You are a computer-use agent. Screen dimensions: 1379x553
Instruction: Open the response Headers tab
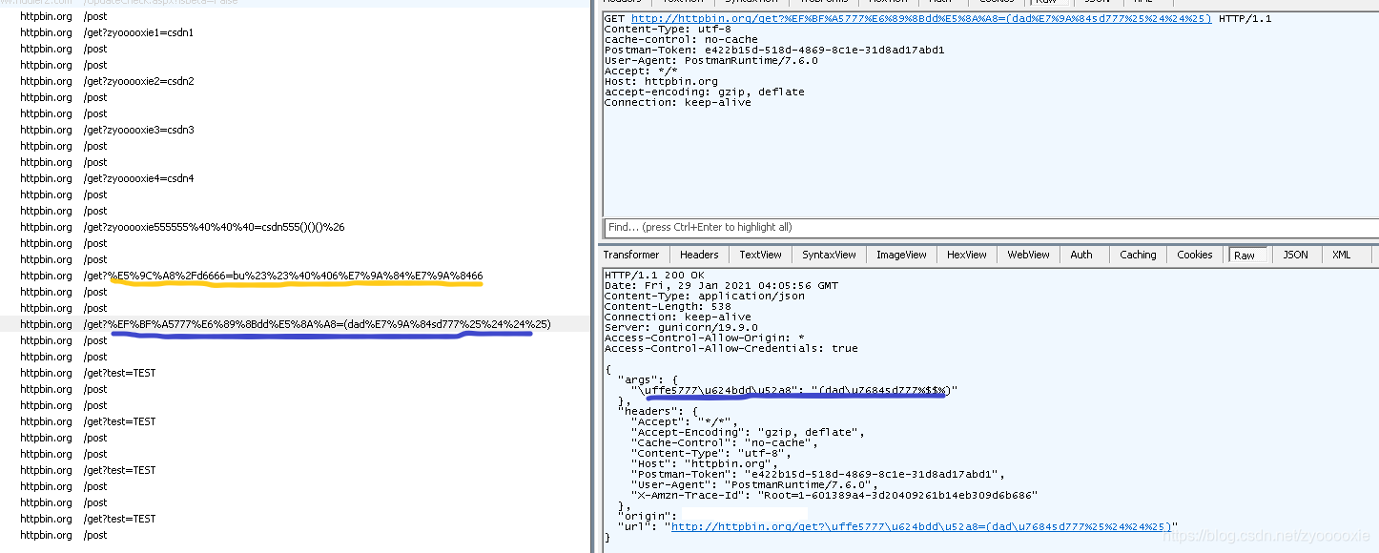click(699, 255)
